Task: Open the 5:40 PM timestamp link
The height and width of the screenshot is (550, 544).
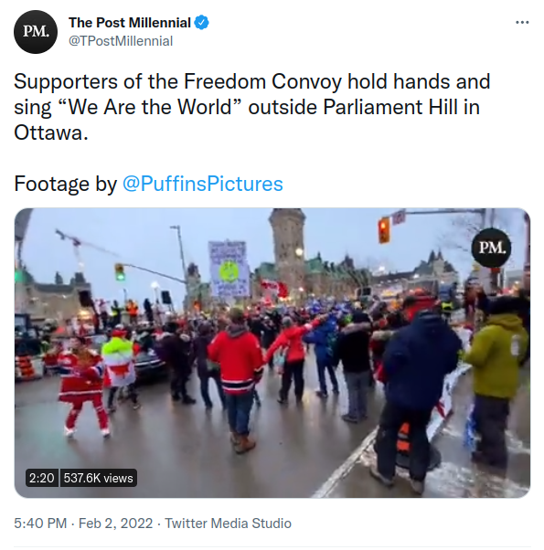Action: click(40, 523)
